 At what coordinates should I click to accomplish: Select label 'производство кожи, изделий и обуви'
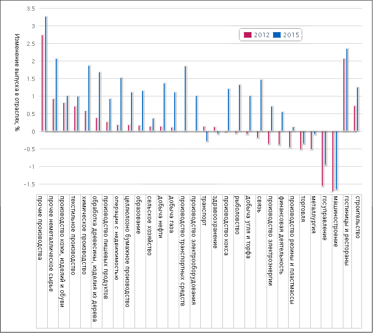pos(62,252)
